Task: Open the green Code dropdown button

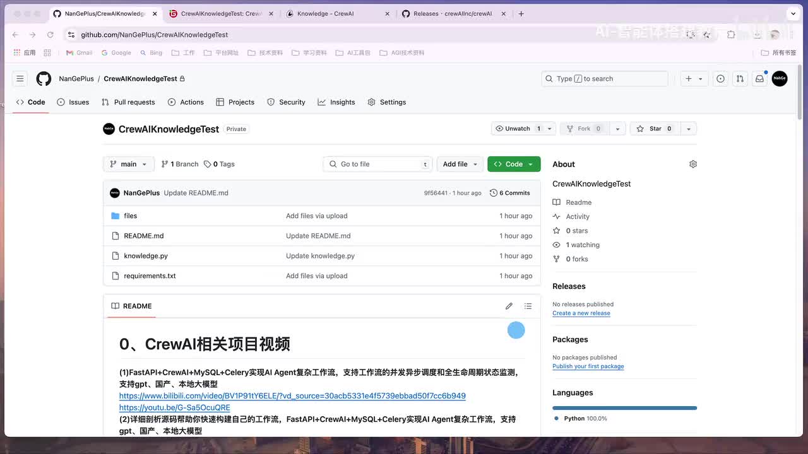Action: click(514, 164)
